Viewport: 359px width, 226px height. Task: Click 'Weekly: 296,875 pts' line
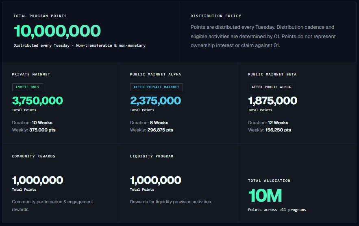coord(152,130)
